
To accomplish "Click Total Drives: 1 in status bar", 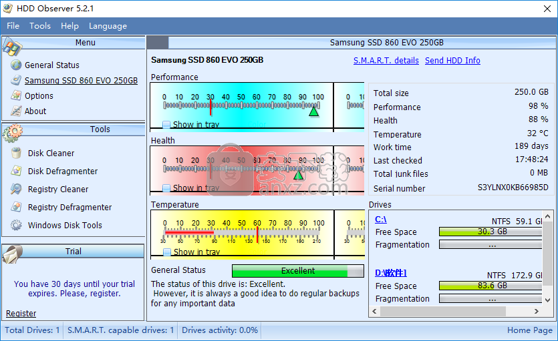I will 32,330.
